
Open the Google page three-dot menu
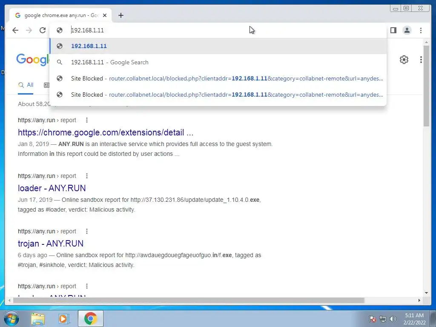pyautogui.click(x=421, y=60)
